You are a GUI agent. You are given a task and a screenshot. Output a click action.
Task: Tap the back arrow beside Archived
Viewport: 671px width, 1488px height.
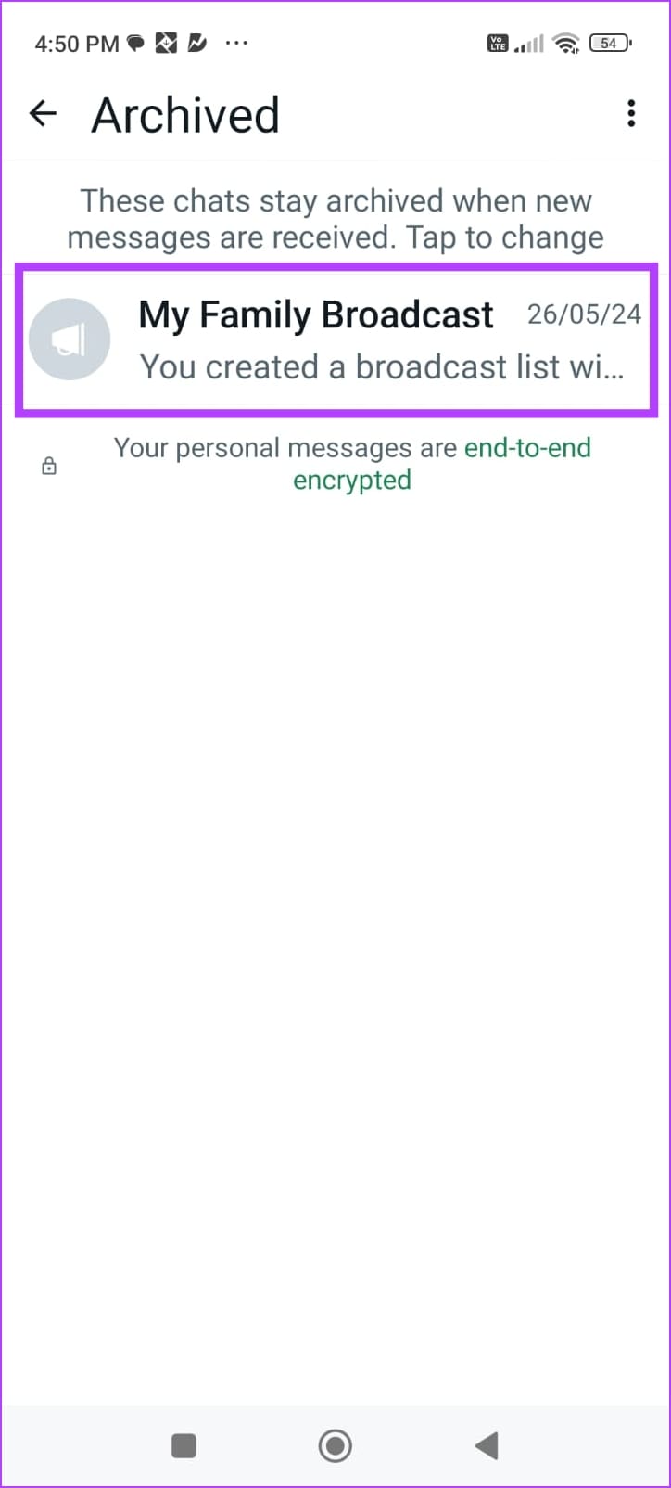43,114
